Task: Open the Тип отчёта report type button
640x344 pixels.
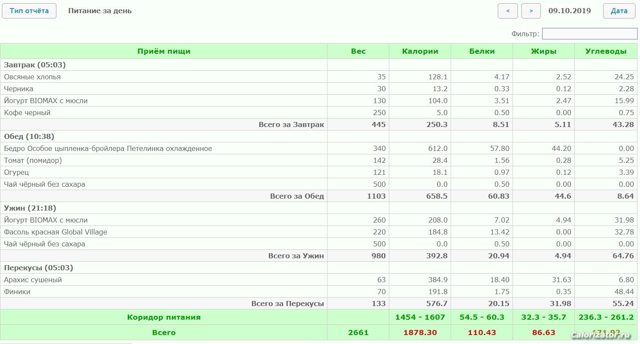Action: click(29, 11)
